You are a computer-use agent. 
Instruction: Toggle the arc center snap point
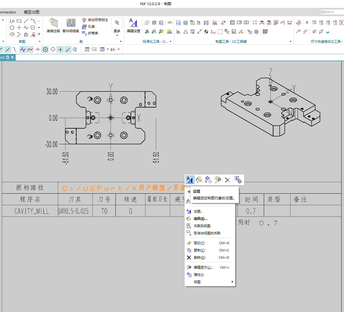[45, 49]
